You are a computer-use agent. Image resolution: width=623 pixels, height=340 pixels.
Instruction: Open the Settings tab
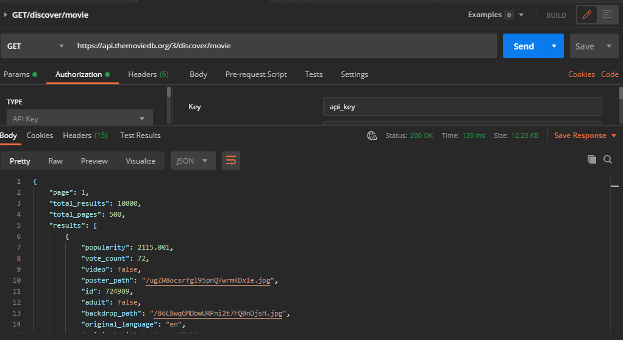(x=354, y=74)
